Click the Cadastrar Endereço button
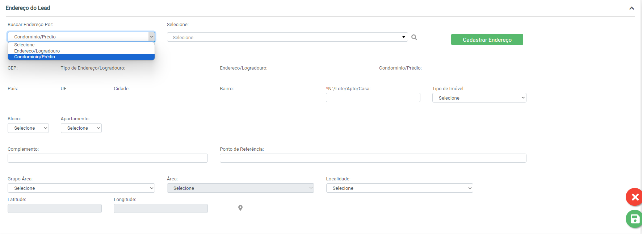The image size is (642, 234). coord(487,39)
